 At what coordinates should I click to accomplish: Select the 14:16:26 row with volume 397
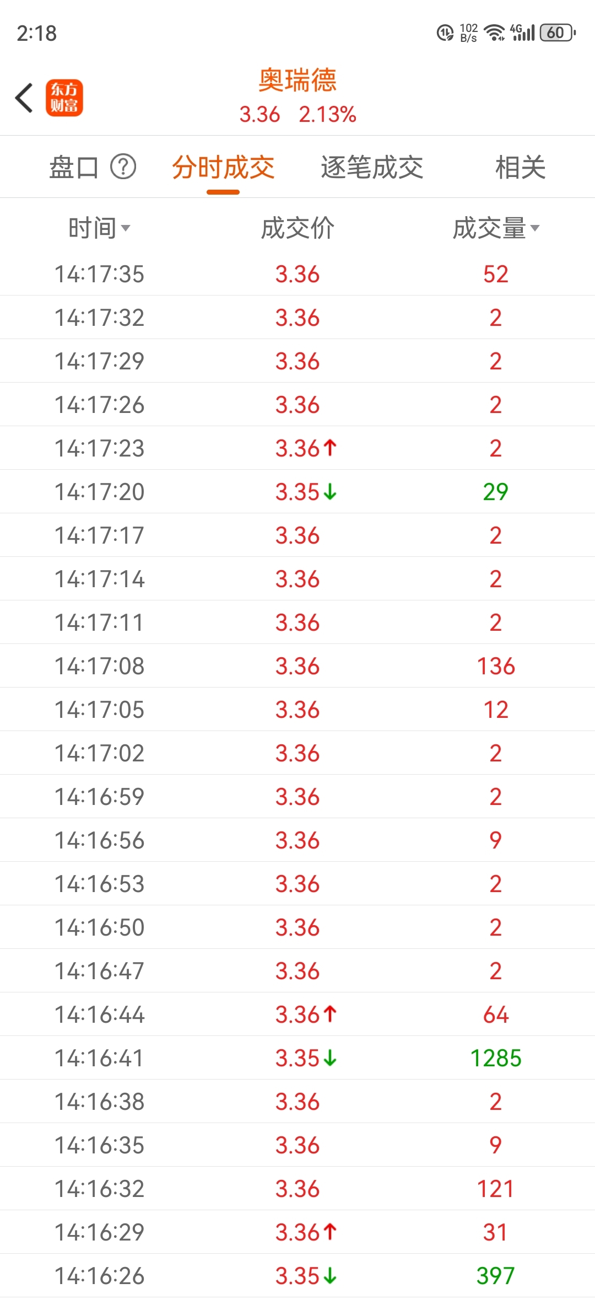coord(297,1275)
